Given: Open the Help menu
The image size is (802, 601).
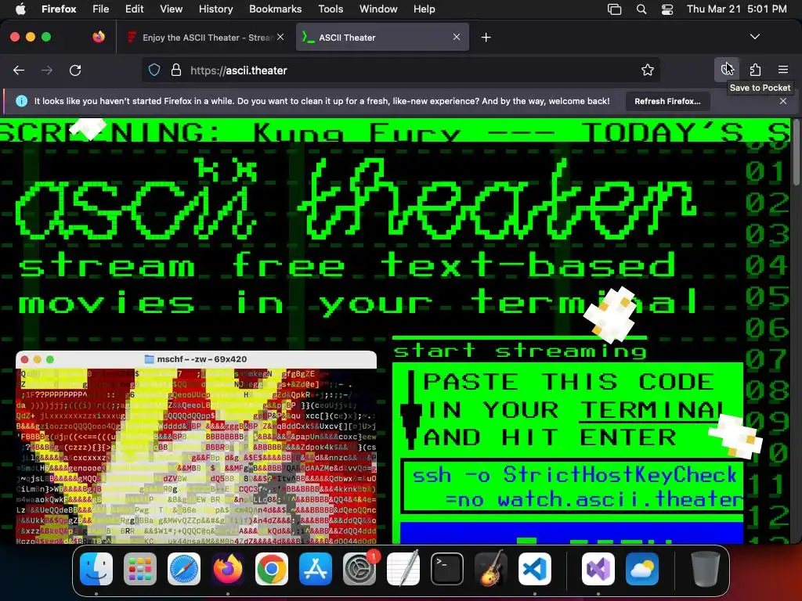Looking at the screenshot, I should (424, 9).
